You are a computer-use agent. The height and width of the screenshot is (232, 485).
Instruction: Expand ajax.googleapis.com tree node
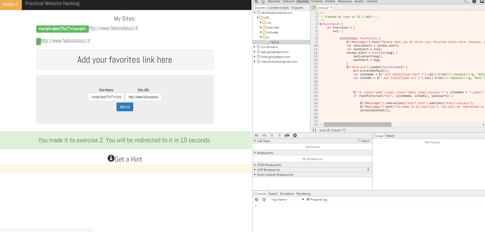click(x=255, y=52)
